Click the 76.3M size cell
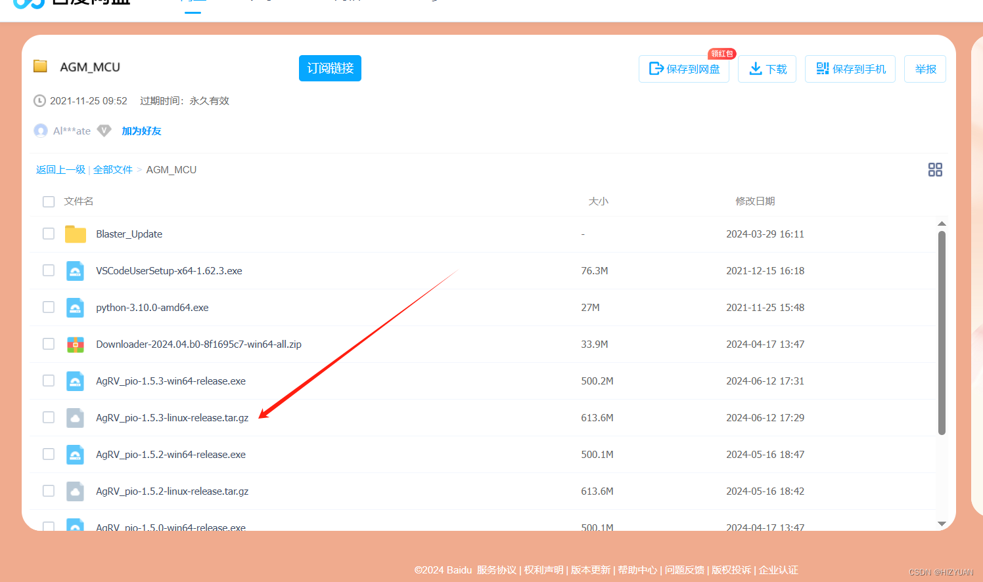The image size is (983, 582). (594, 271)
